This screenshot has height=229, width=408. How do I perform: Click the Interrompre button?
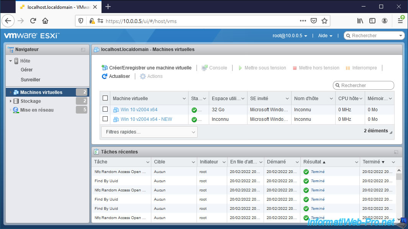point(361,68)
